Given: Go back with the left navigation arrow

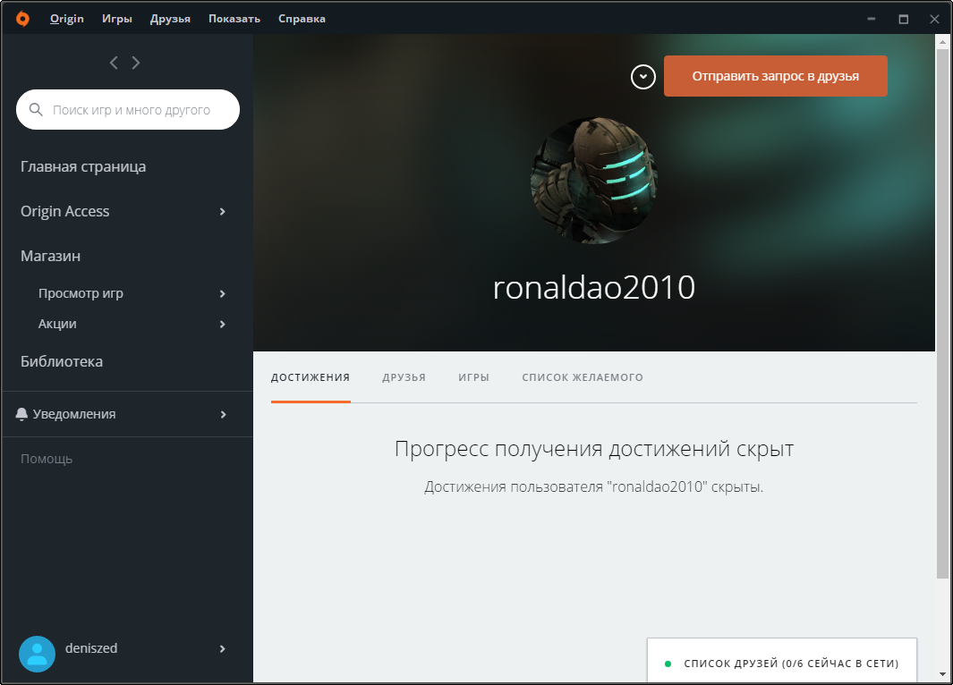Looking at the screenshot, I should (x=114, y=63).
